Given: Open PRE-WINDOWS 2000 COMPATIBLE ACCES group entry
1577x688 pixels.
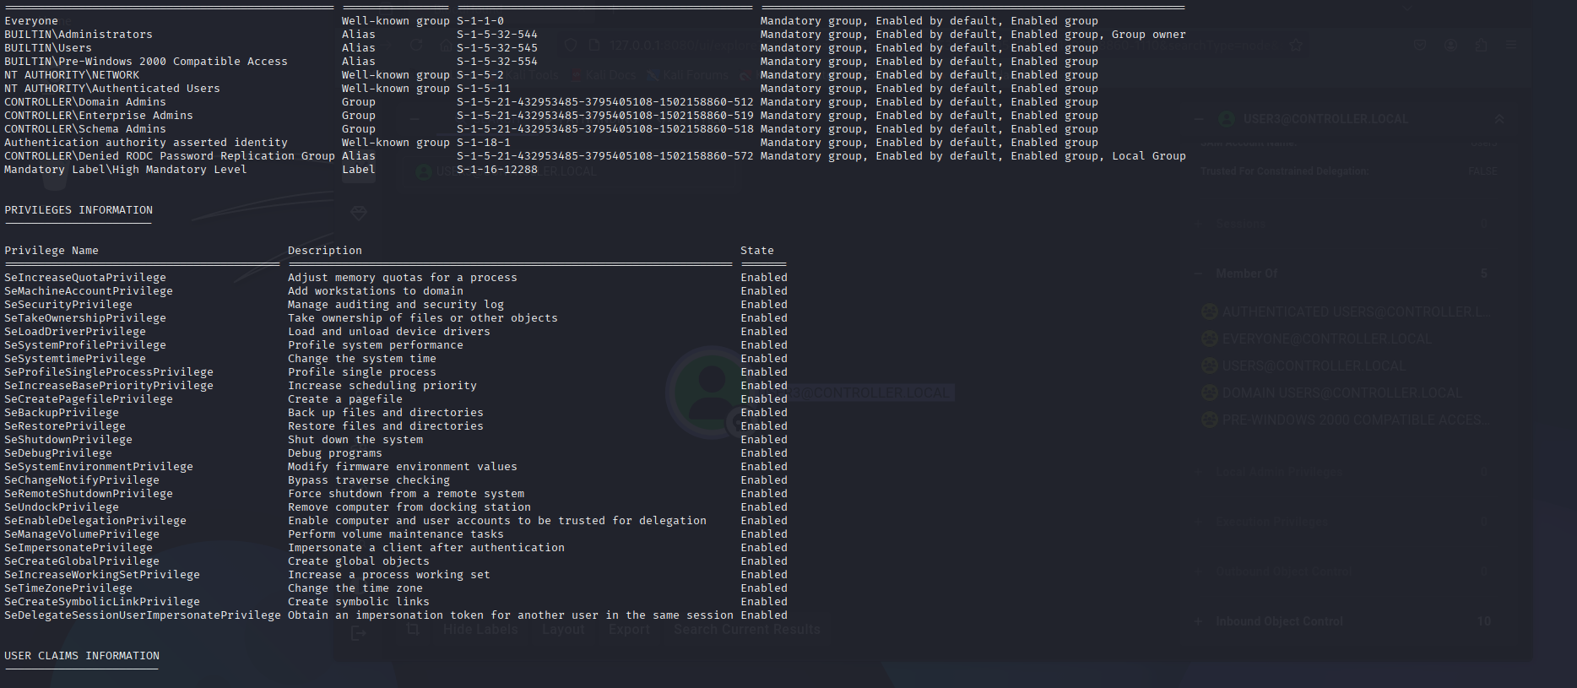Looking at the screenshot, I should 1356,420.
